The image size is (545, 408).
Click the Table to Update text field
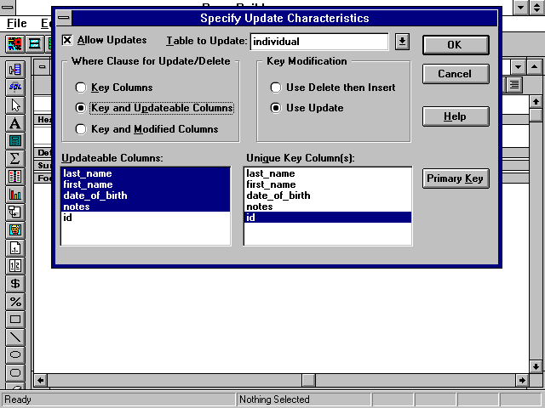(x=317, y=42)
